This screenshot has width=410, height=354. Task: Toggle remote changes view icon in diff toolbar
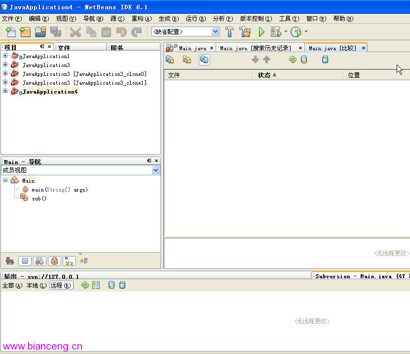click(187, 60)
